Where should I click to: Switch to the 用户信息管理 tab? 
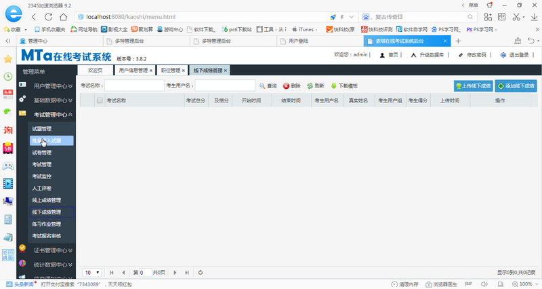point(133,71)
